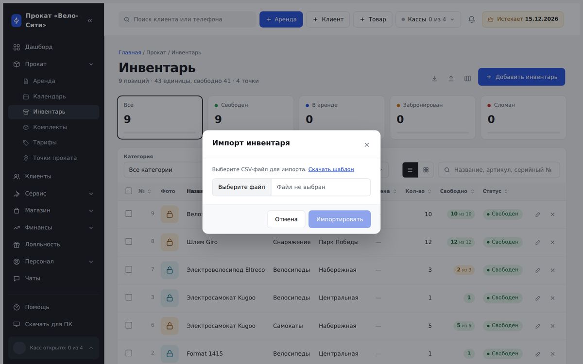Delete the Шлем Giro row
The height and width of the screenshot is (364, 583).
(552, 242)
